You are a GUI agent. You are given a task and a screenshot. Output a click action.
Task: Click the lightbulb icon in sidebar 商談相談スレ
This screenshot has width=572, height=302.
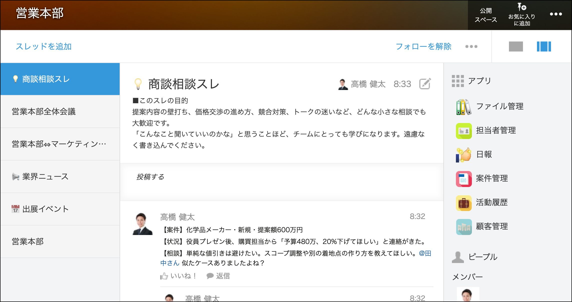[16, 79]
